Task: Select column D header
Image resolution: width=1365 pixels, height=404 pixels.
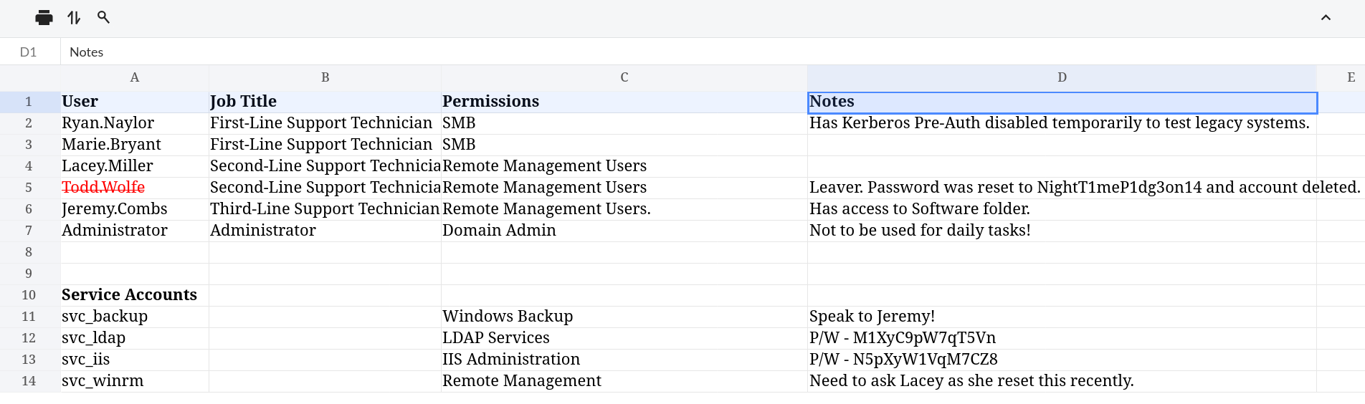Action: tap(1062, 77)
